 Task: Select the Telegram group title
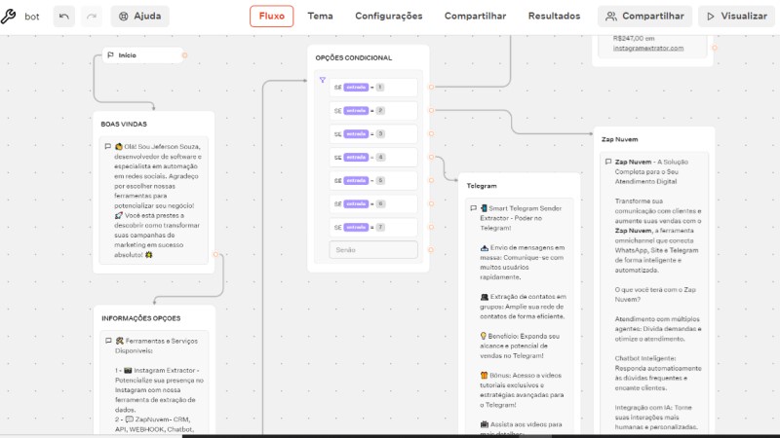(x=482, y=186)
